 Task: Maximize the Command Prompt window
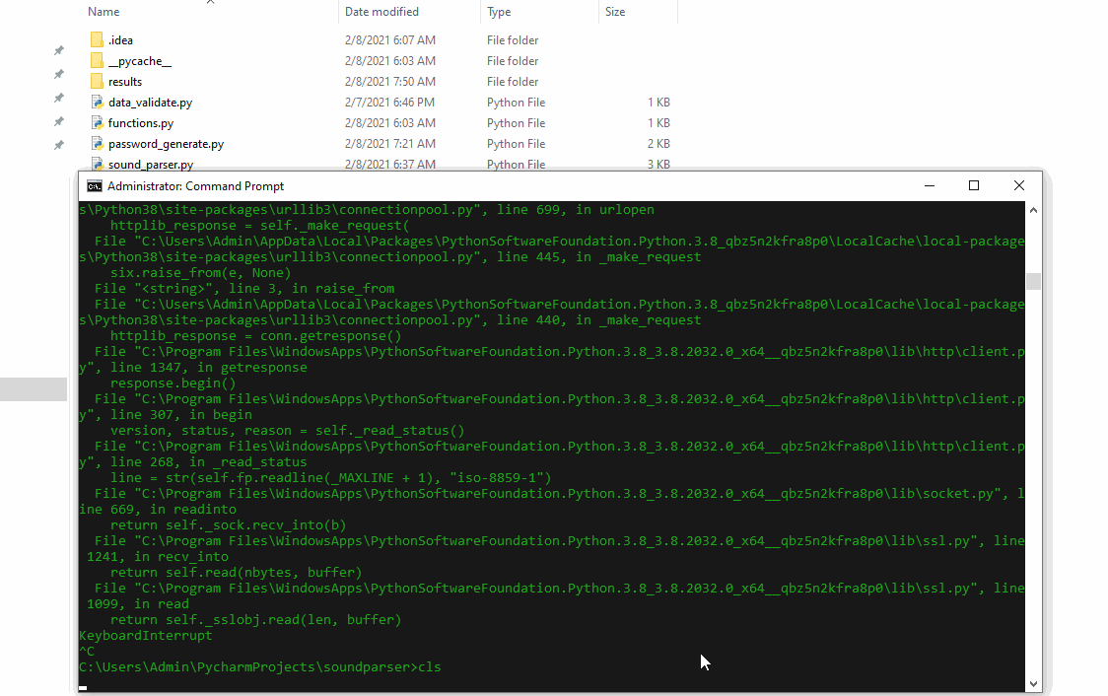974,185
